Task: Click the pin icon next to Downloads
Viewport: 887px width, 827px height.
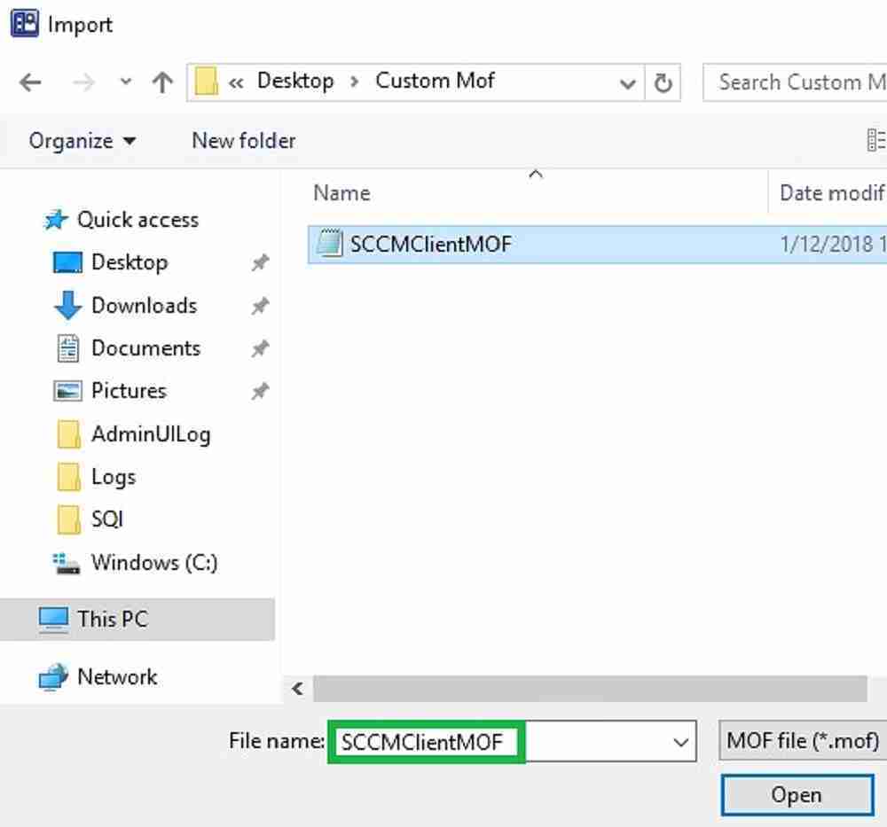Action: [x=260, y=306]
